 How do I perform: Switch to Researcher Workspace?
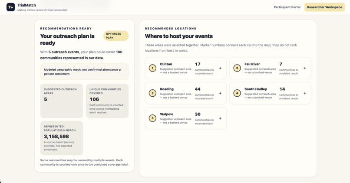click(x=324, y=7)
